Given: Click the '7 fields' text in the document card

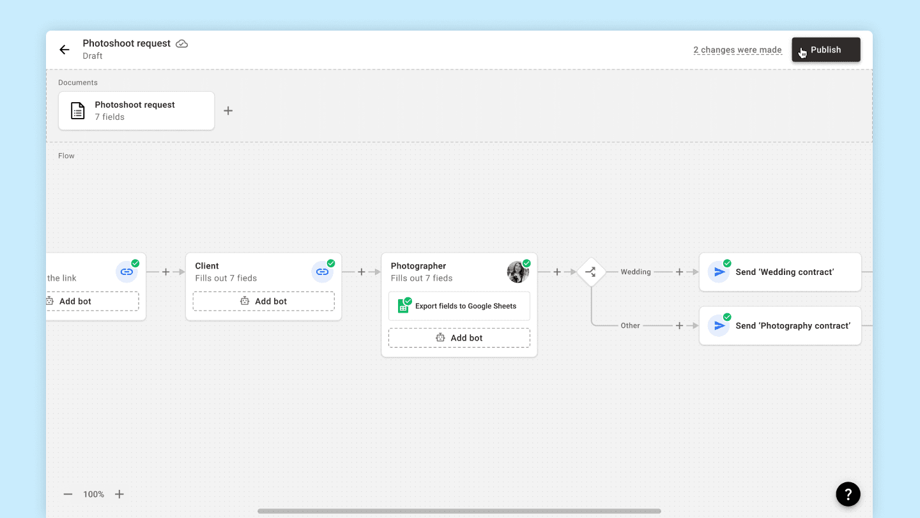Looking at the screenshot, I should [x=110, y=117].
